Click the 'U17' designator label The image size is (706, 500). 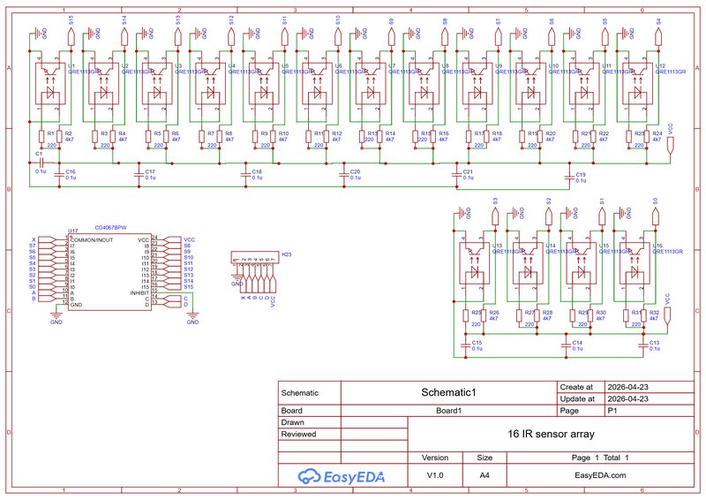point(73,231)
